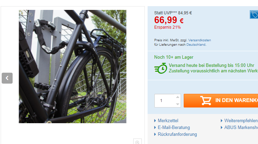Click the arrow beside Rückrufanforderung
The image size is (258, 144).
[x=155, y=134]
